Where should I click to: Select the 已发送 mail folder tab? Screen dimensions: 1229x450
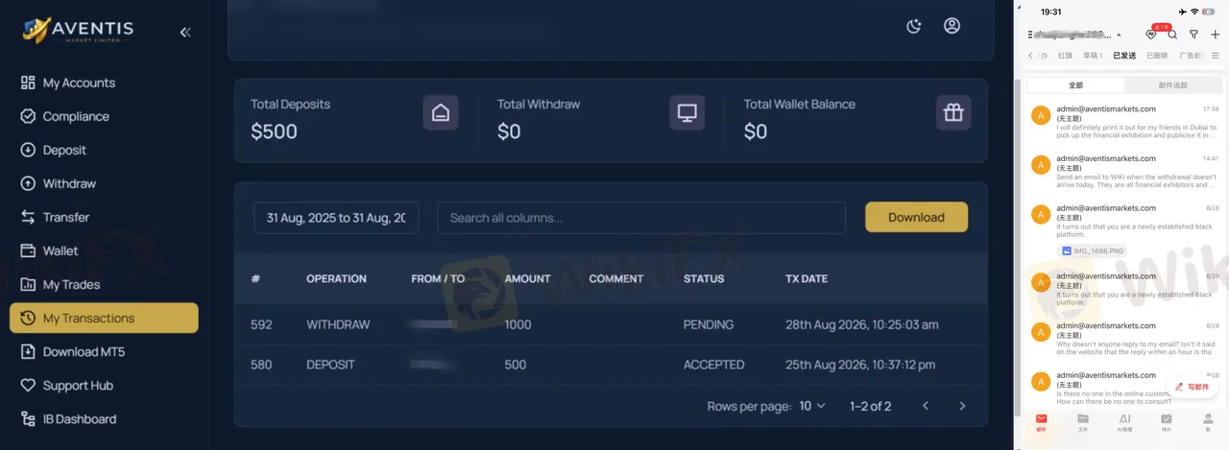(1124, 56)
